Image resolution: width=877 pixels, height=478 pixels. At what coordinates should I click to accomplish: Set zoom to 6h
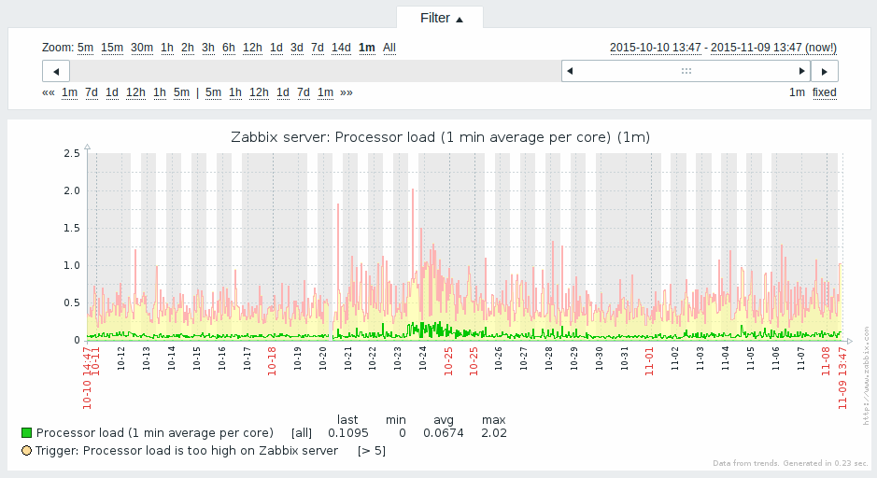229,48
